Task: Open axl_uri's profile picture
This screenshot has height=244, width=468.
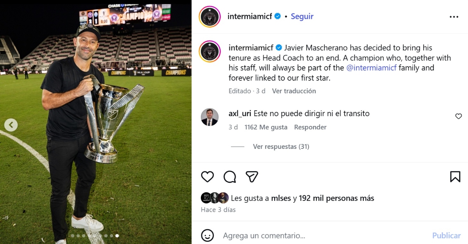Action: pos(210,117)
